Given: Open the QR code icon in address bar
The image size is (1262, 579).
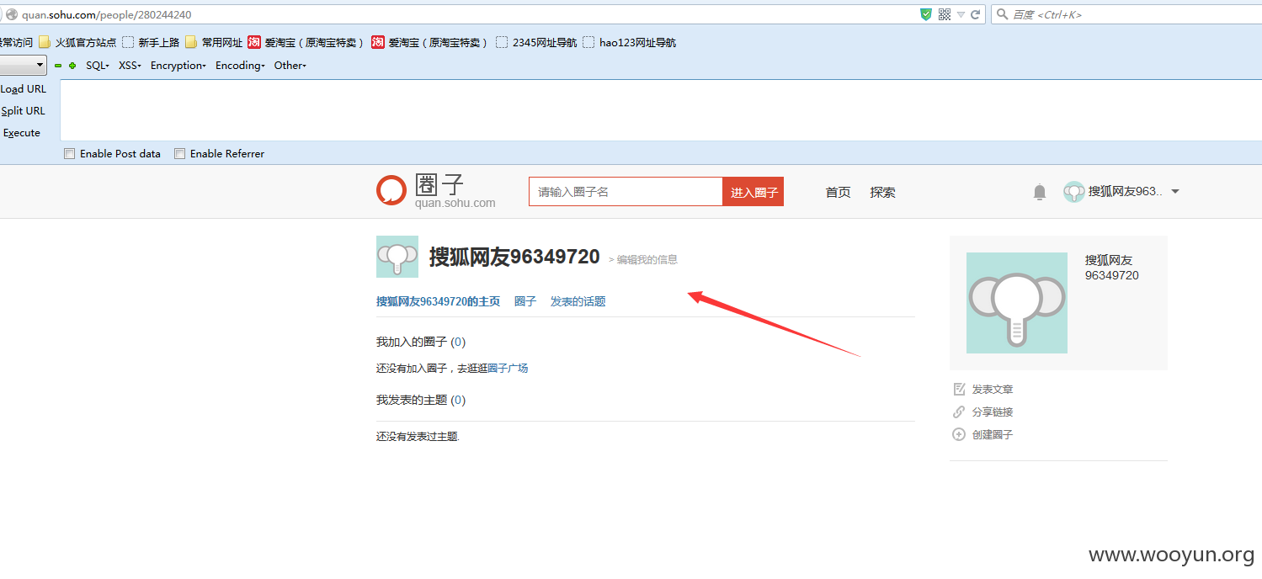Looking at the screenshot, I should tap(945, 14).
